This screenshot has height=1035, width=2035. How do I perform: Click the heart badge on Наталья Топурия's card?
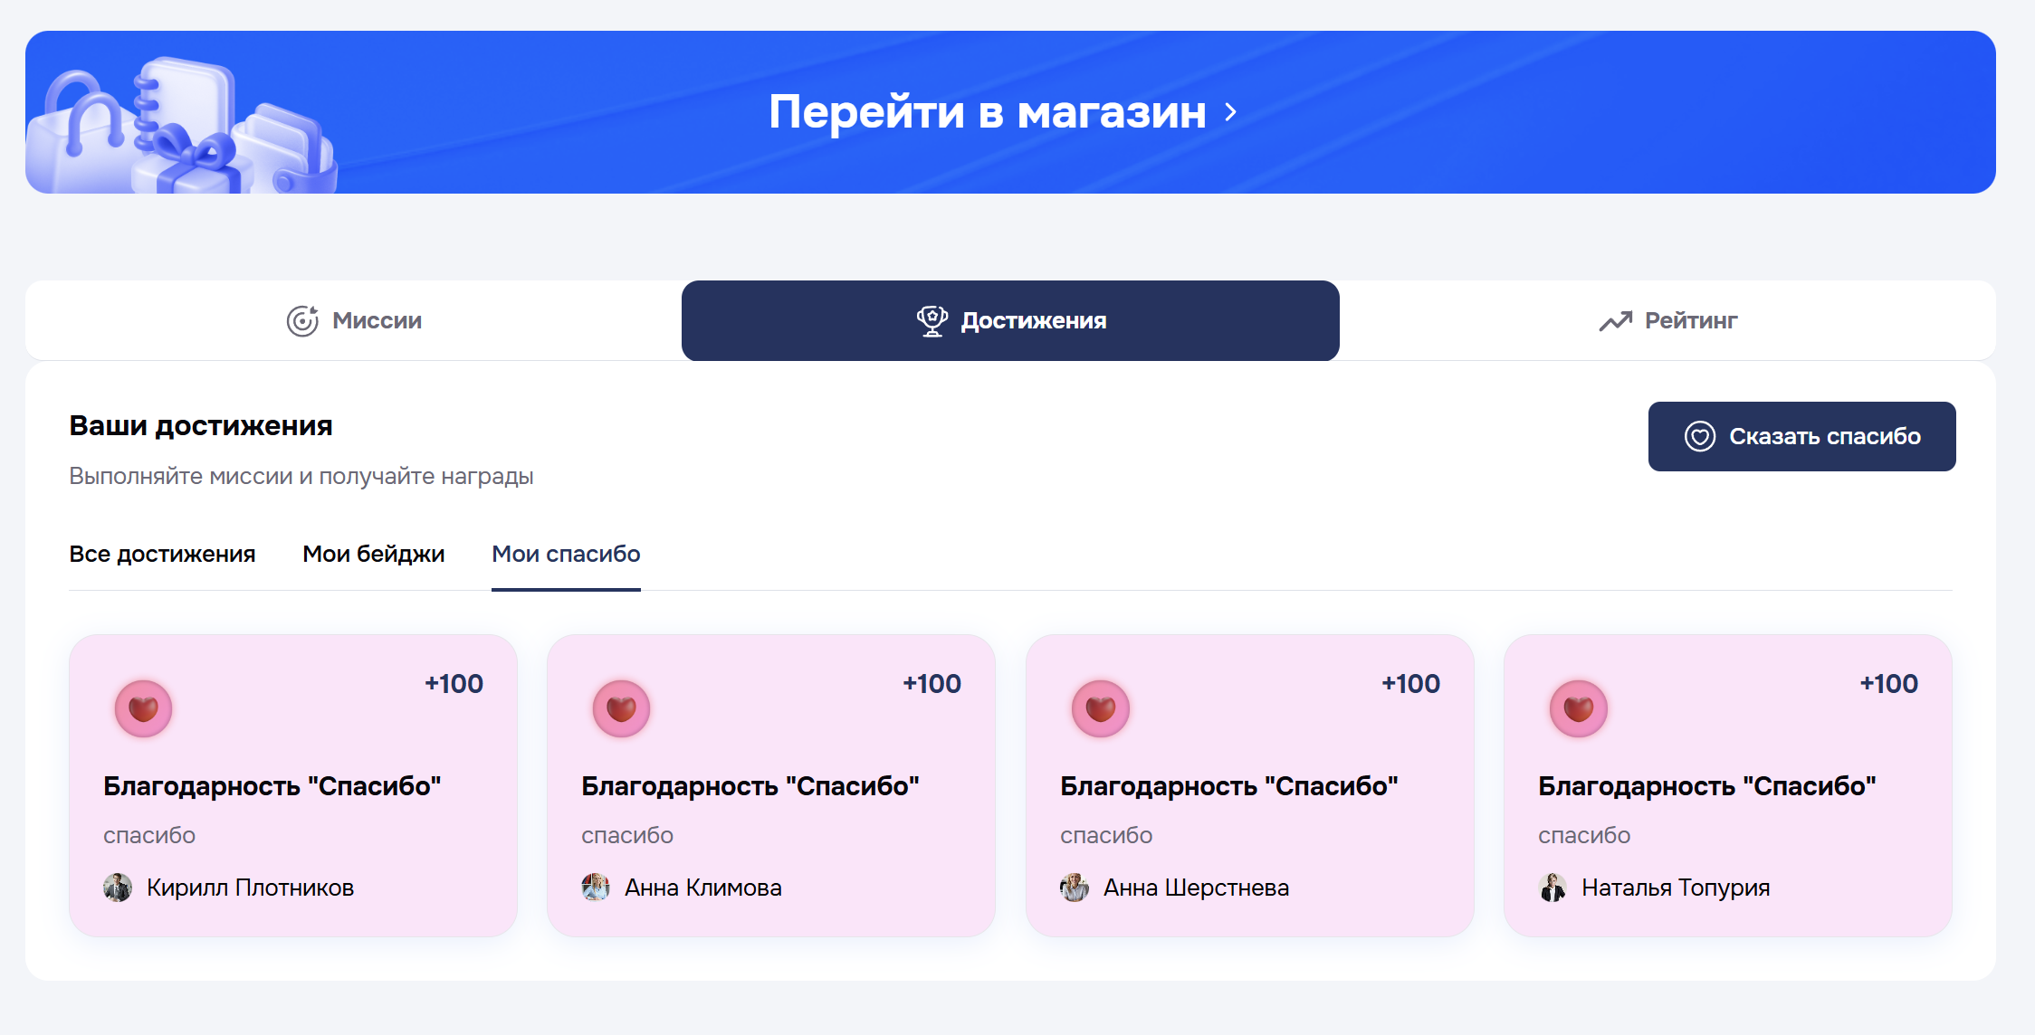coord(1578,708)
